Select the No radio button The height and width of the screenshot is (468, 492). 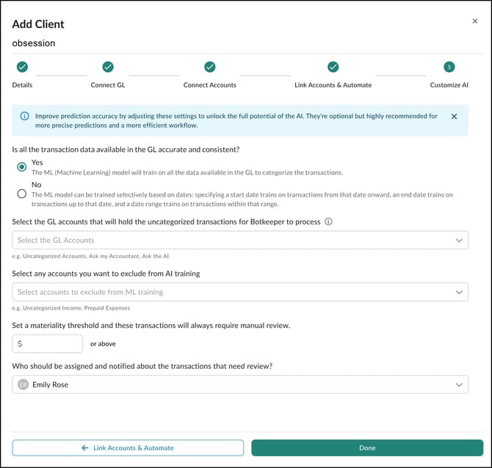point(22,194)
